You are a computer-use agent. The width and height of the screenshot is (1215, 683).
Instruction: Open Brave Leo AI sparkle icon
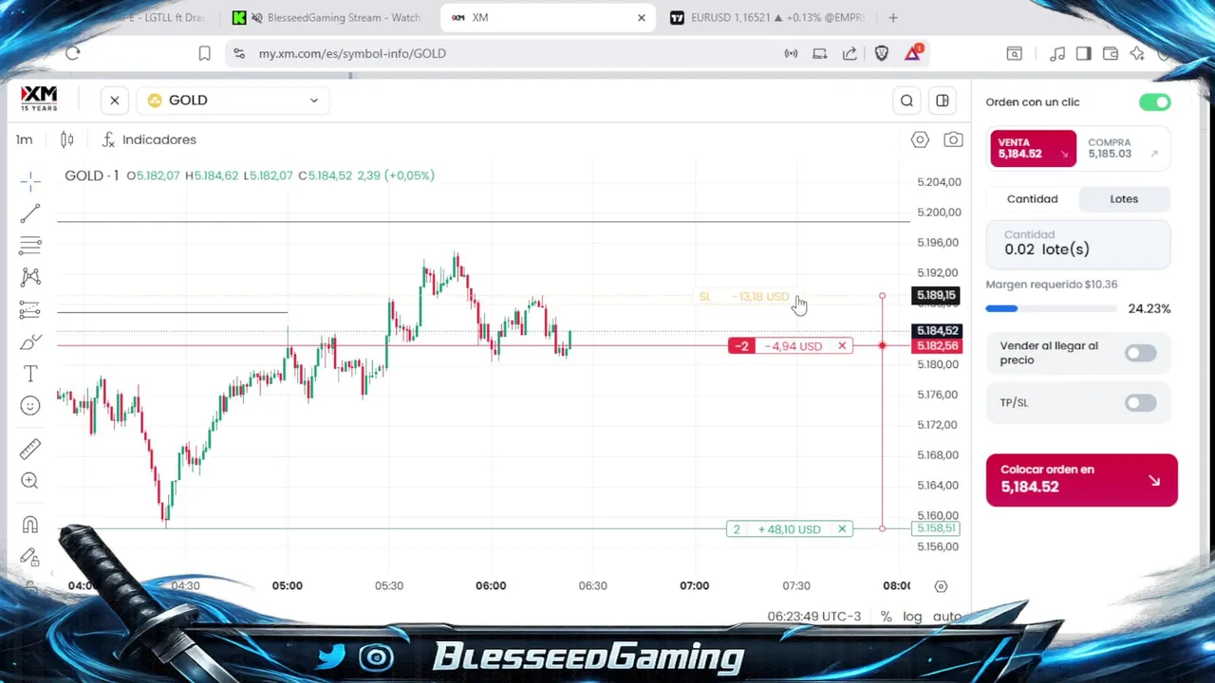(x=1137, y=54)
